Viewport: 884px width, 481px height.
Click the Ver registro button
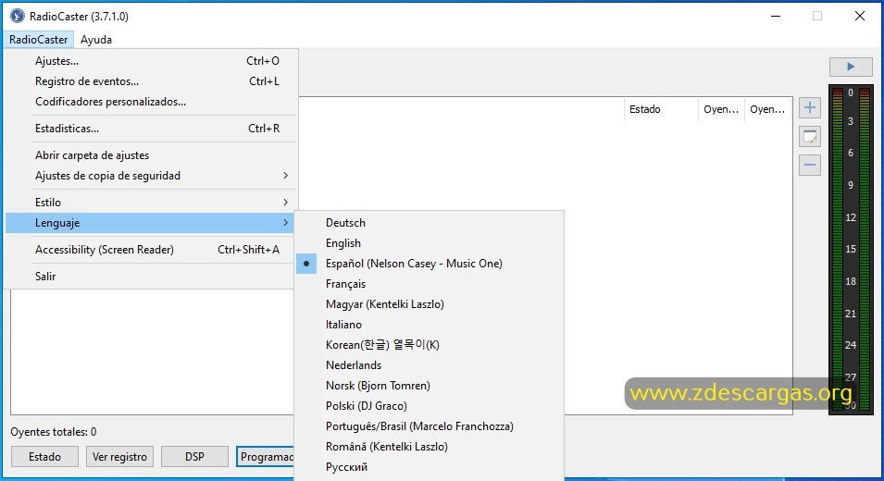coord(119,457)
